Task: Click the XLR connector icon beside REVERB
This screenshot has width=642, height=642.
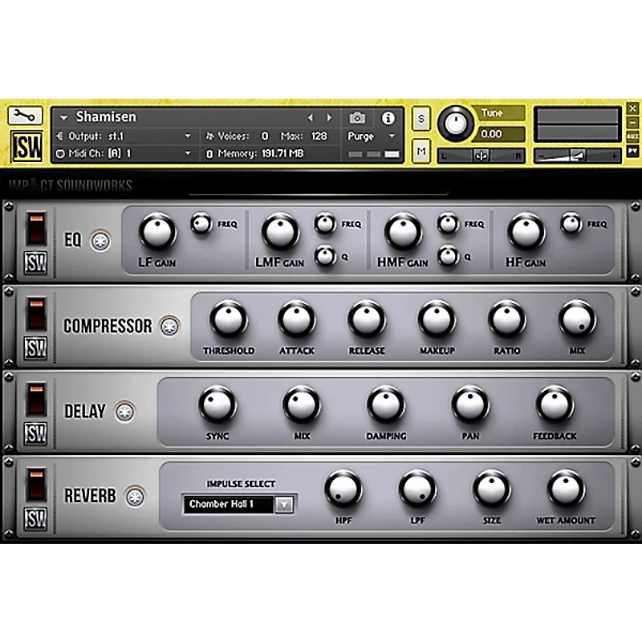Action: [133, 496]
